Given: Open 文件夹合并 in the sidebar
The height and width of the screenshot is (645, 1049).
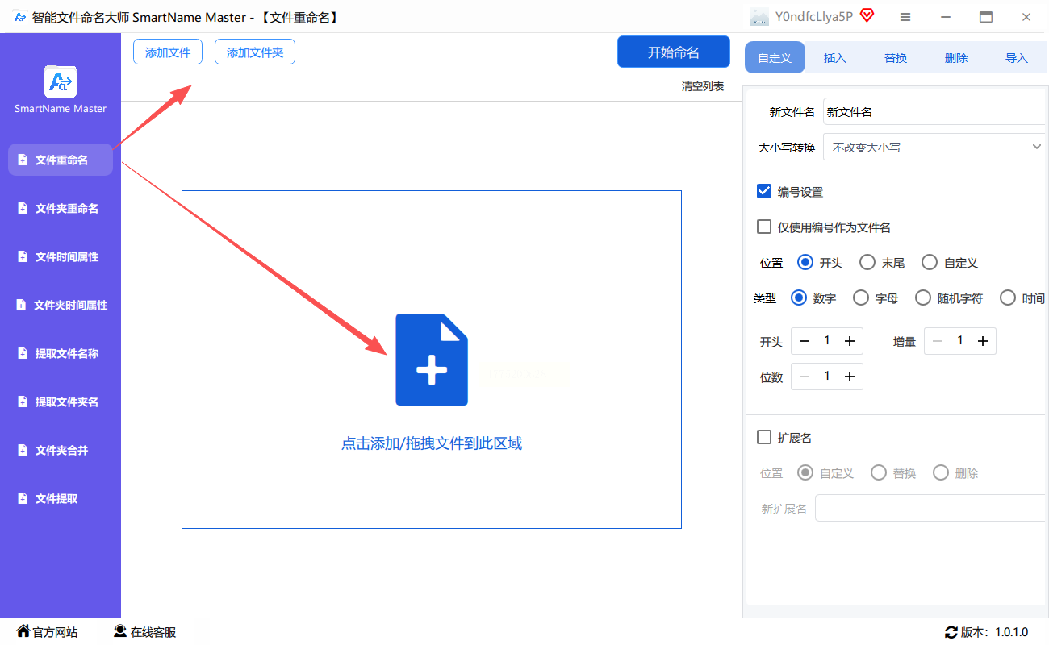Looking at the screenshot, I should tap(61, 450).
